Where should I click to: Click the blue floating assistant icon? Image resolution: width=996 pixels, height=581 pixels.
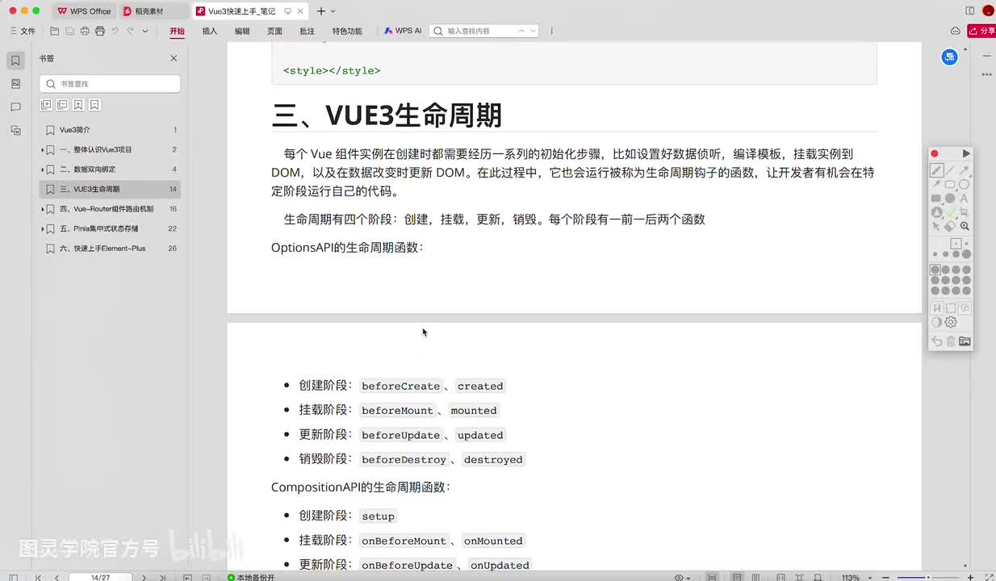(x=950, y=56)
